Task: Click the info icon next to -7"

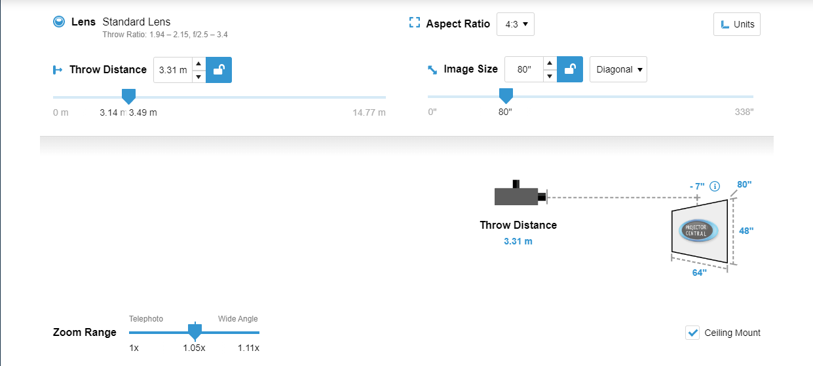Action: (715, 186)
